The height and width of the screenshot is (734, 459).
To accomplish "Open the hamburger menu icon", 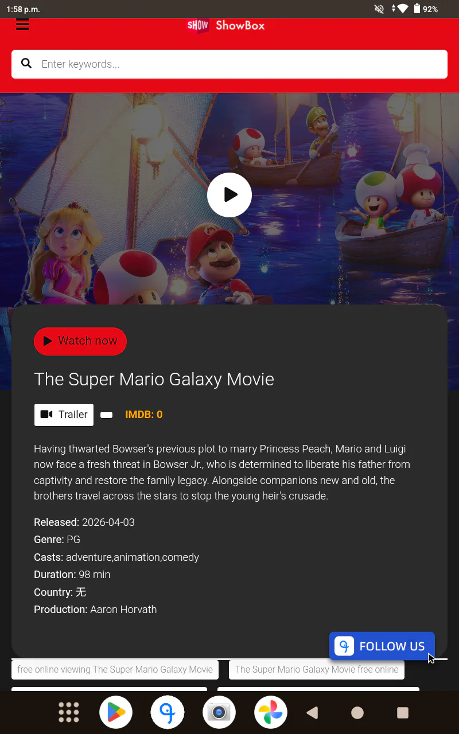I will point(22,24).
